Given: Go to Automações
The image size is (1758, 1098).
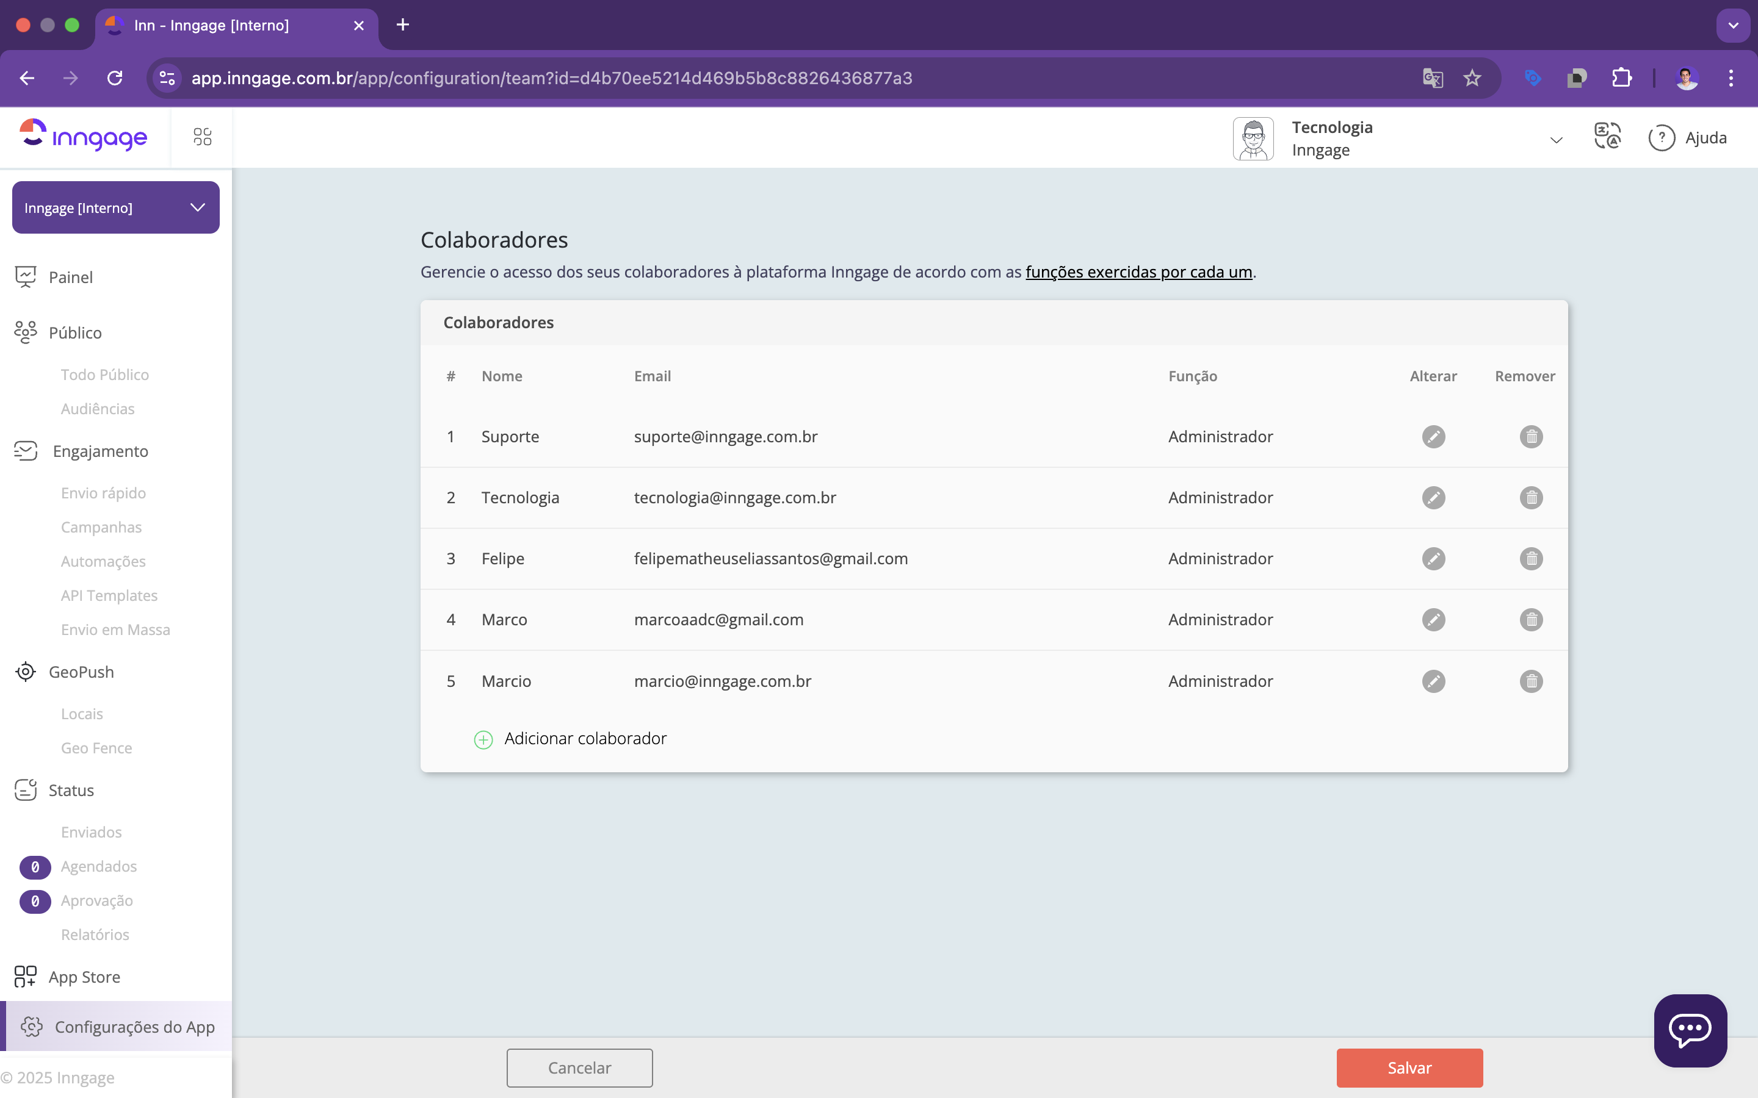Looking at the screenshot, I should (103, 561).
